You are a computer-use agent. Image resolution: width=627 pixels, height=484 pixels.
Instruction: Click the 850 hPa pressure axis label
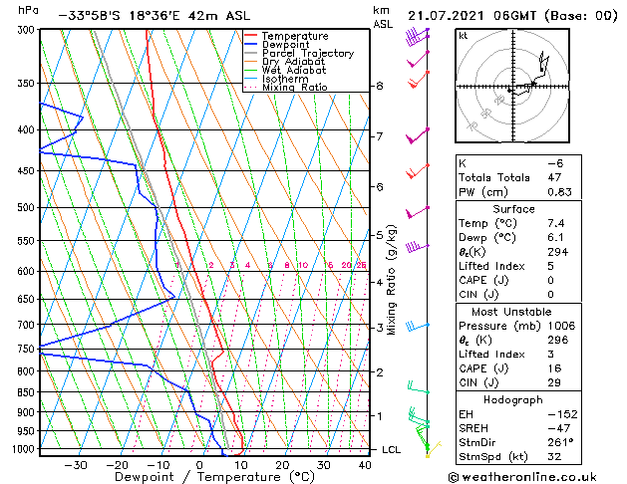click(x=26, y=392)
